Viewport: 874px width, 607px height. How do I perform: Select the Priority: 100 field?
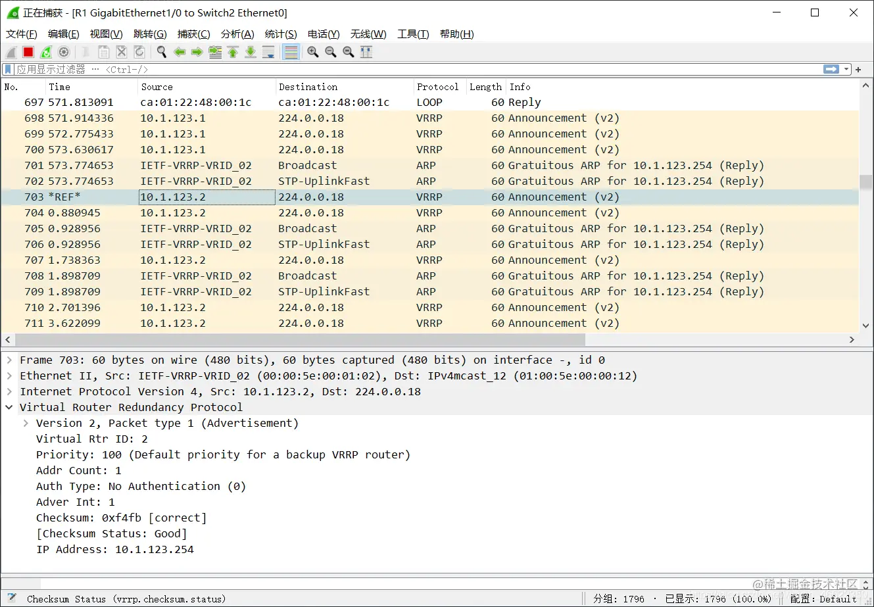tap(223, 455)
